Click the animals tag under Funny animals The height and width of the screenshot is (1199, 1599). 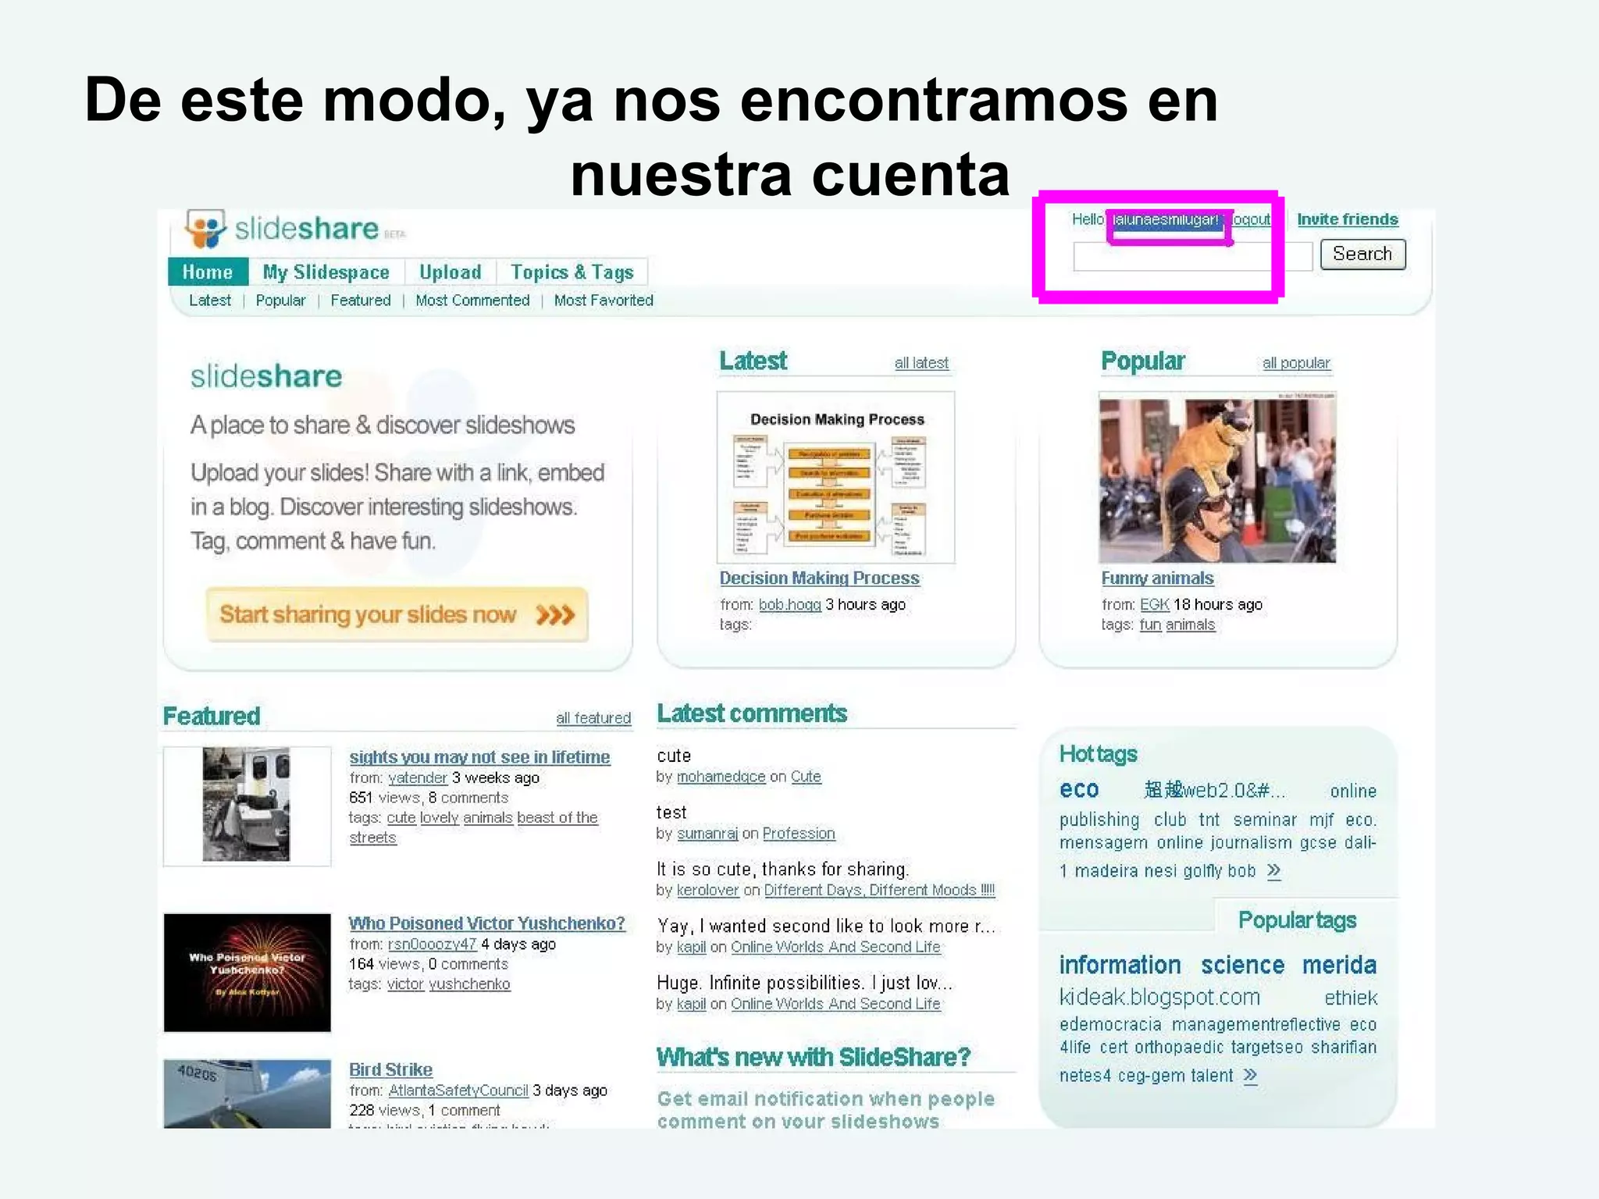[1190, 625]
